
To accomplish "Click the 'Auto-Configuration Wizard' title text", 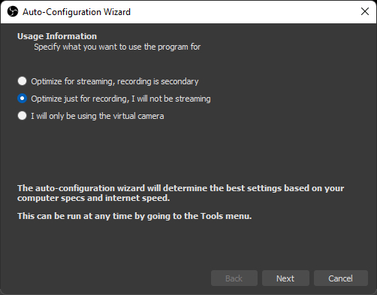I will pyautogui.click(x=77, y=12).
